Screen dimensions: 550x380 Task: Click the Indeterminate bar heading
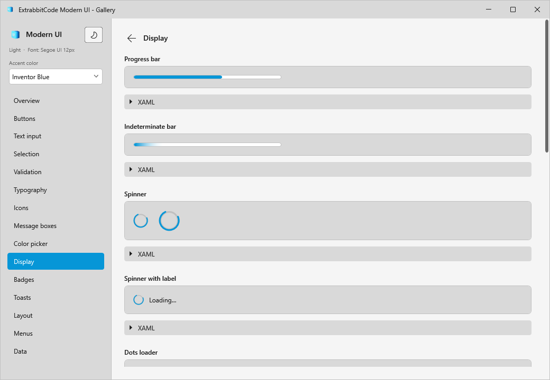coord(150,127)
